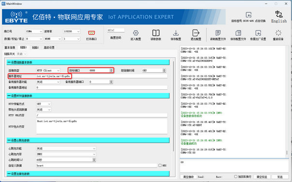This screenshot has height=182, width=292.
Task: Open the 波特率 115200 dropdown
Action: pyautogui.click(x=72, y=31)
